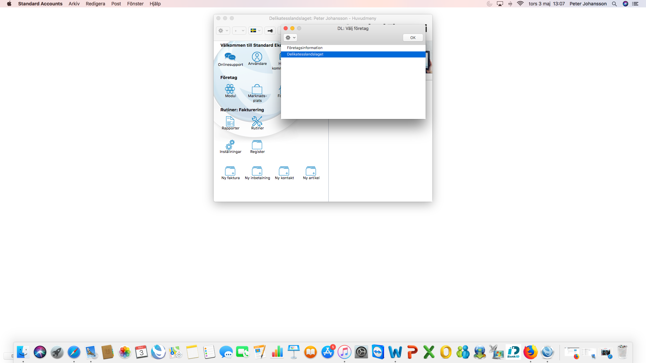The width and height of the screenshot is (646, 363).
Task: Open the Post menu
Action: click(x=116, y=4)
